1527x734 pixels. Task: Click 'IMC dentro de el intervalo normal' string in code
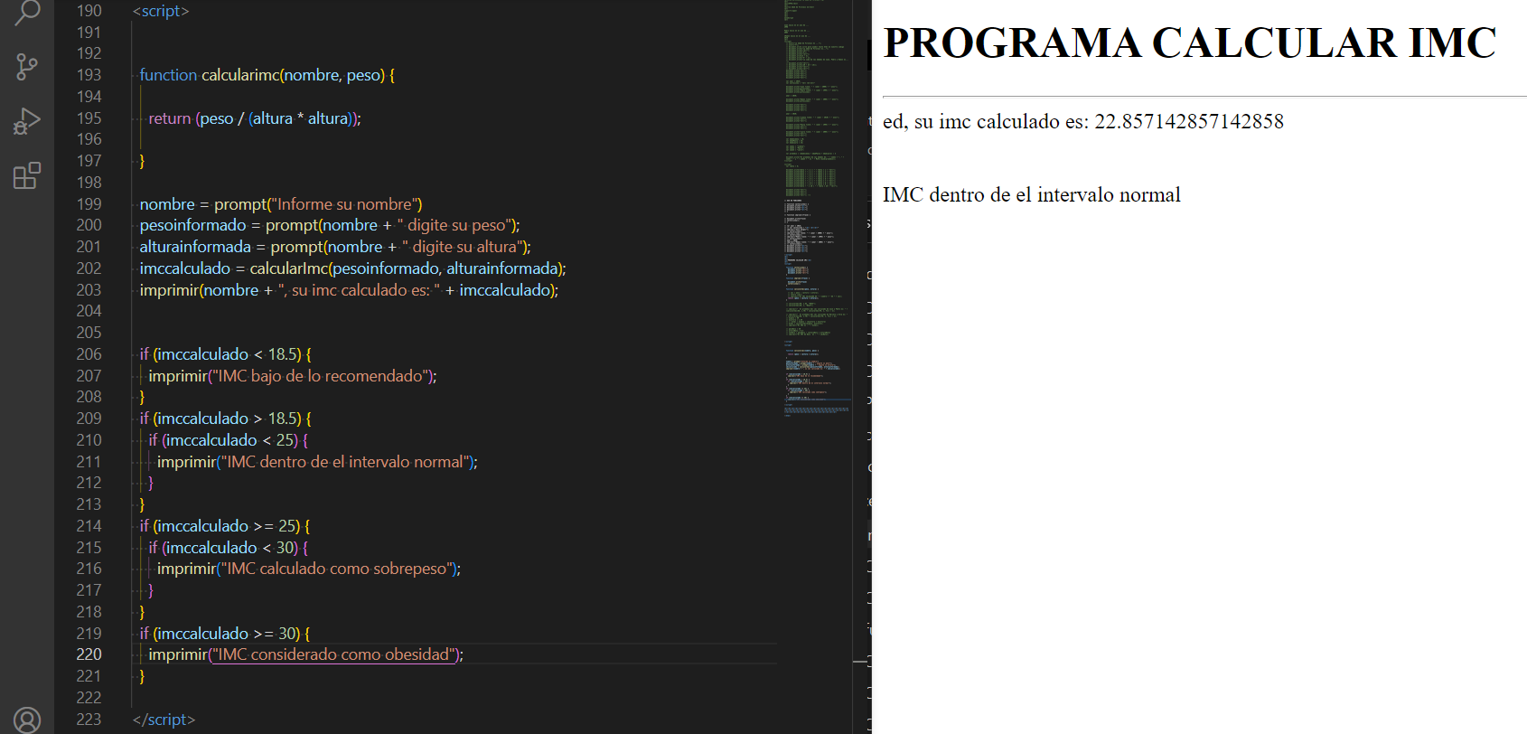[x=344, y=462]
